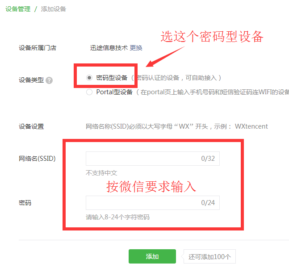This screenshot has width=289, height=268.
Task: Click the 还可添加100个 tooltip bubble
Action: click(x=209, y=256)
